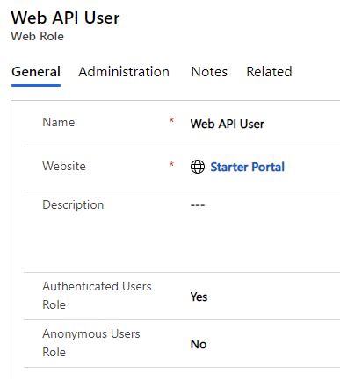Open the Related tab

tap(269, 72)
